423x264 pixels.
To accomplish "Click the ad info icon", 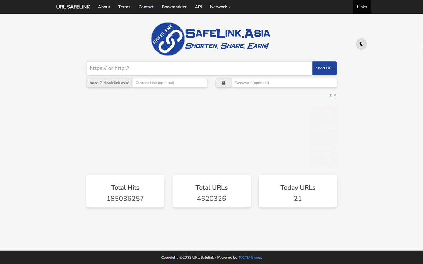I will pyautogui.click(x=331, y=95).
